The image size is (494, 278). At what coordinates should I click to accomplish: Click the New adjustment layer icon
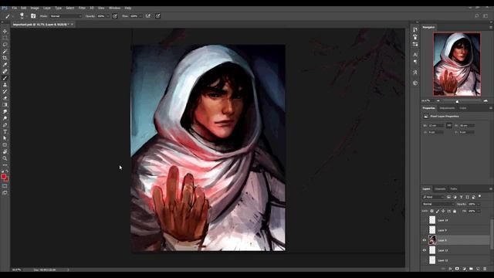coord(464,269)
